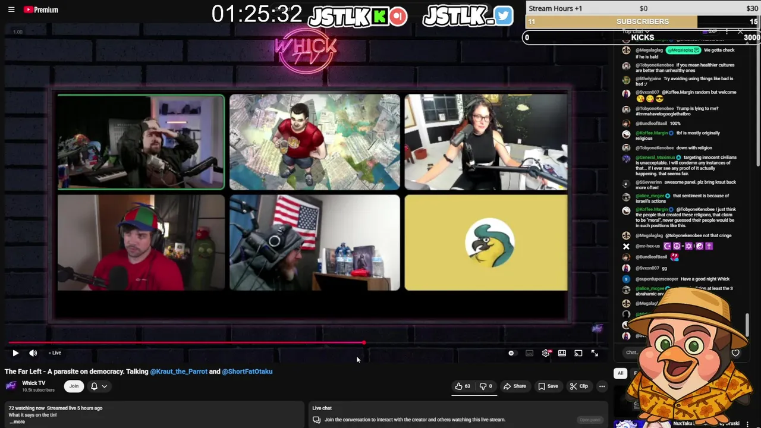Select the American flag webcam tile
The image size is (761, 428).
[315, 243]
